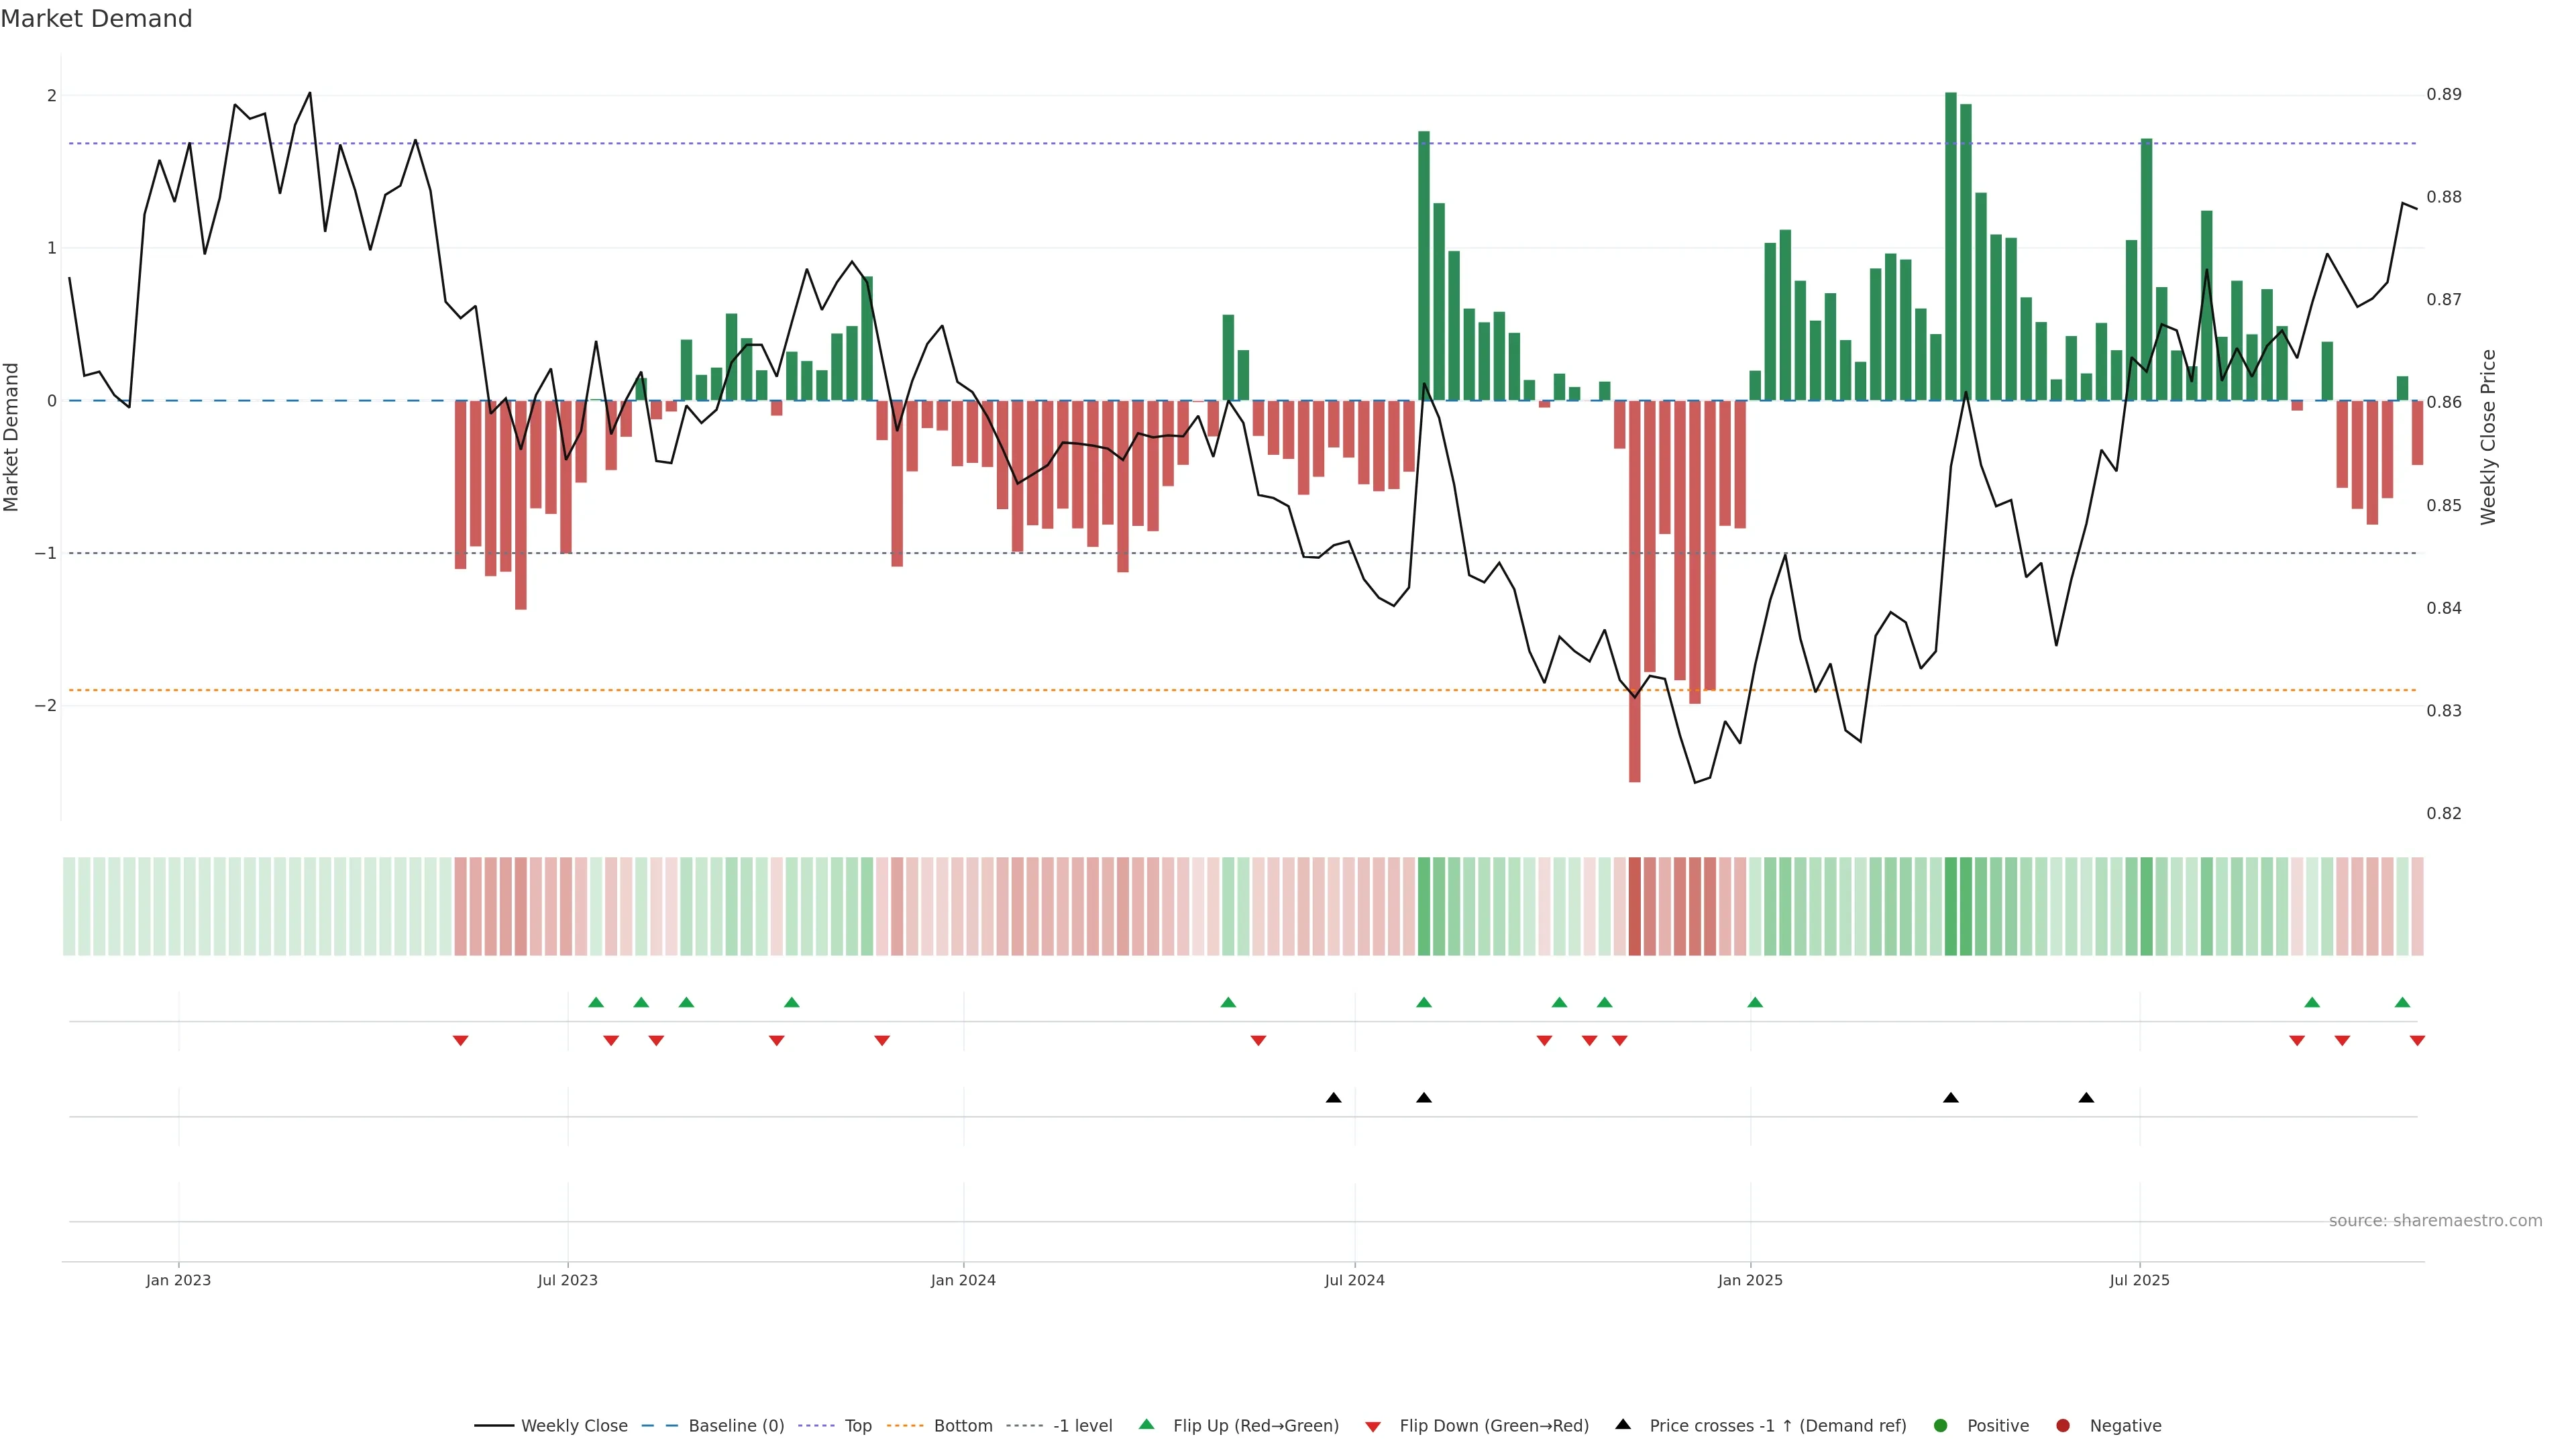Click the black Price crosses -1 legend triangle
Viewport: 2576px width, 1449px height.
[x=1623, y=1424]
